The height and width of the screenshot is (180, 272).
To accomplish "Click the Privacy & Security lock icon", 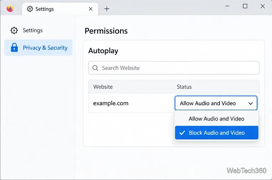I will [x=14, y=47].
